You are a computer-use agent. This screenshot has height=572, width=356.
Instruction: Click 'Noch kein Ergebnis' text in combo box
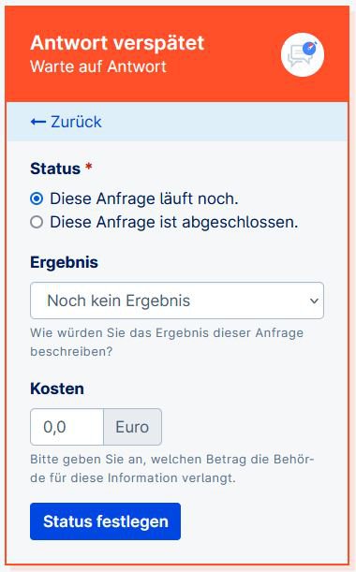[x=119, y=301]
